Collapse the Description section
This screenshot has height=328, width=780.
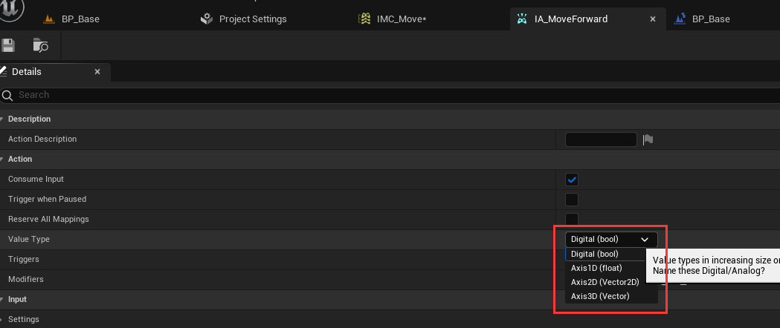(x=2, y=119)
